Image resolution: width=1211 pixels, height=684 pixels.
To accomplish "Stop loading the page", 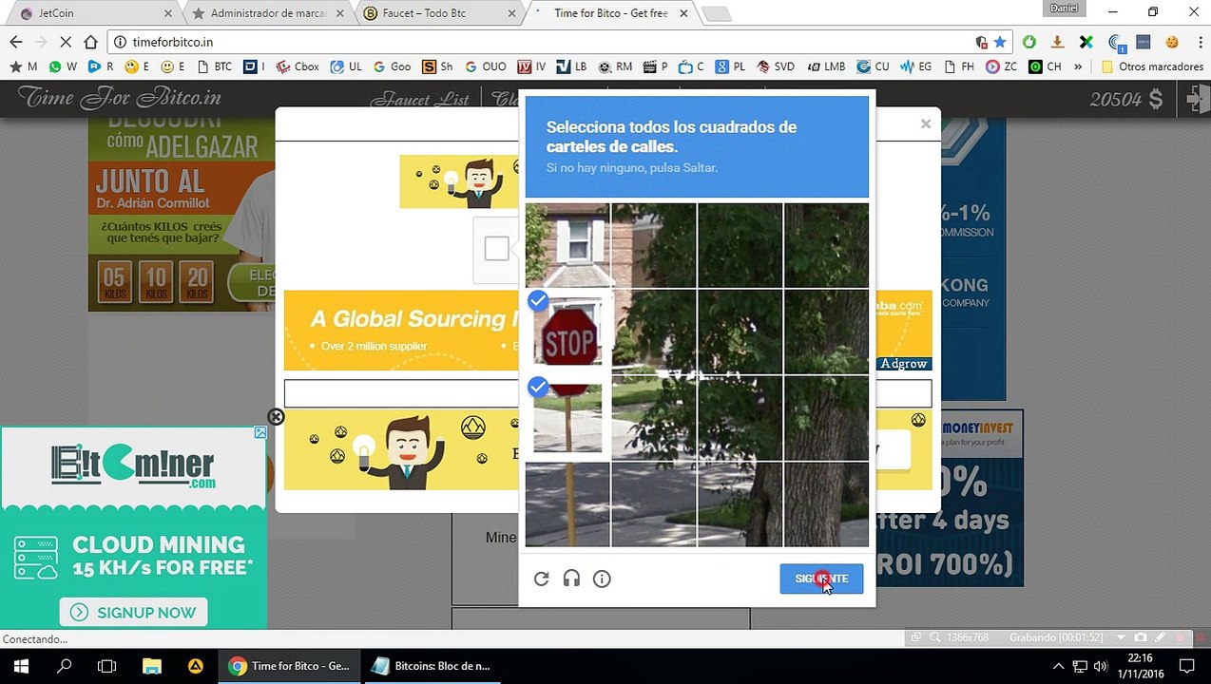I will pos(65,42).
